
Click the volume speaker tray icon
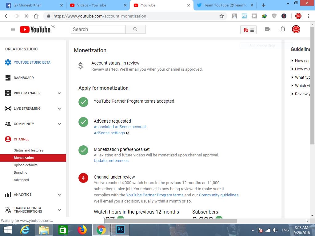tap(275, 230)
